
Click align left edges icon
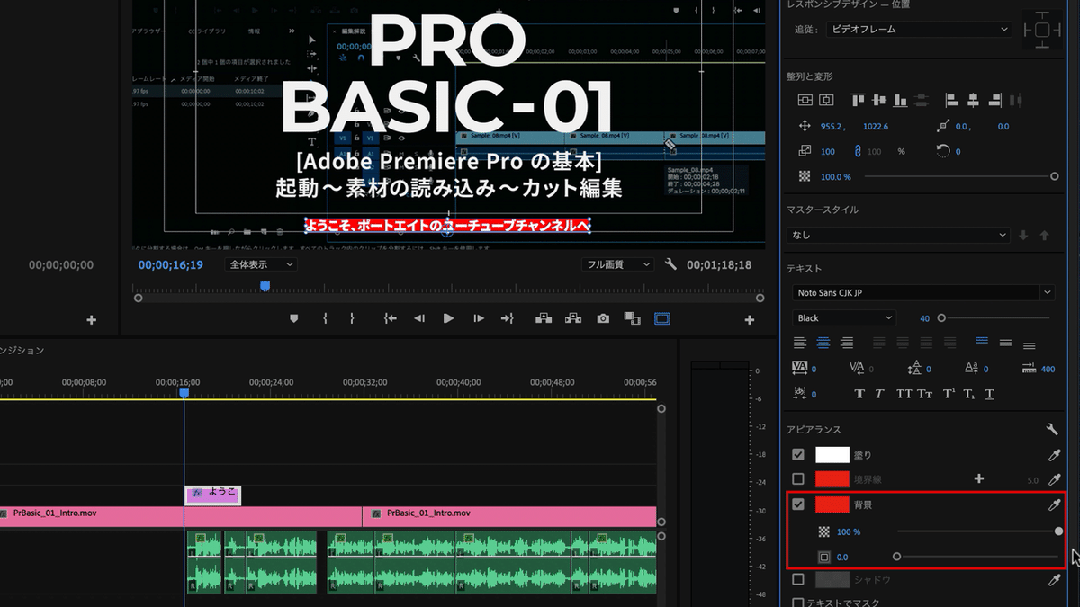(x=952, y=101)
